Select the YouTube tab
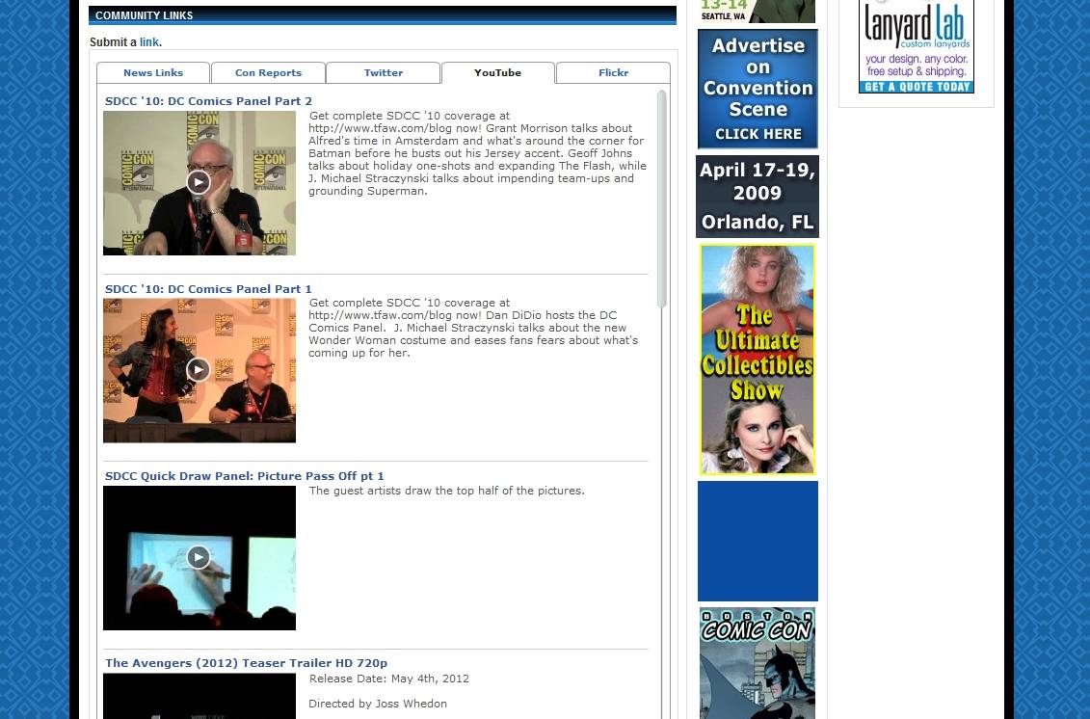This screenshot has height=719, width=1090. point(497,73)
